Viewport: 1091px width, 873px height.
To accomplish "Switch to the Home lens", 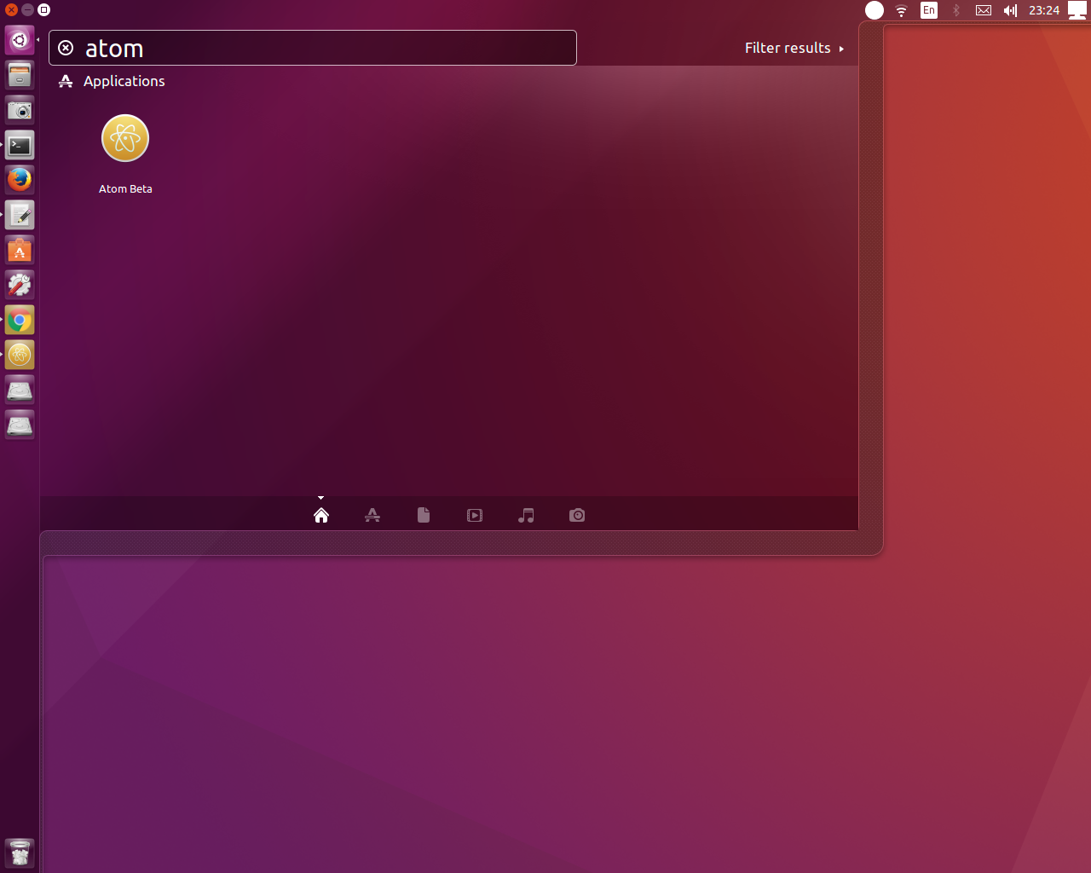I will click(x=321, y=515).
